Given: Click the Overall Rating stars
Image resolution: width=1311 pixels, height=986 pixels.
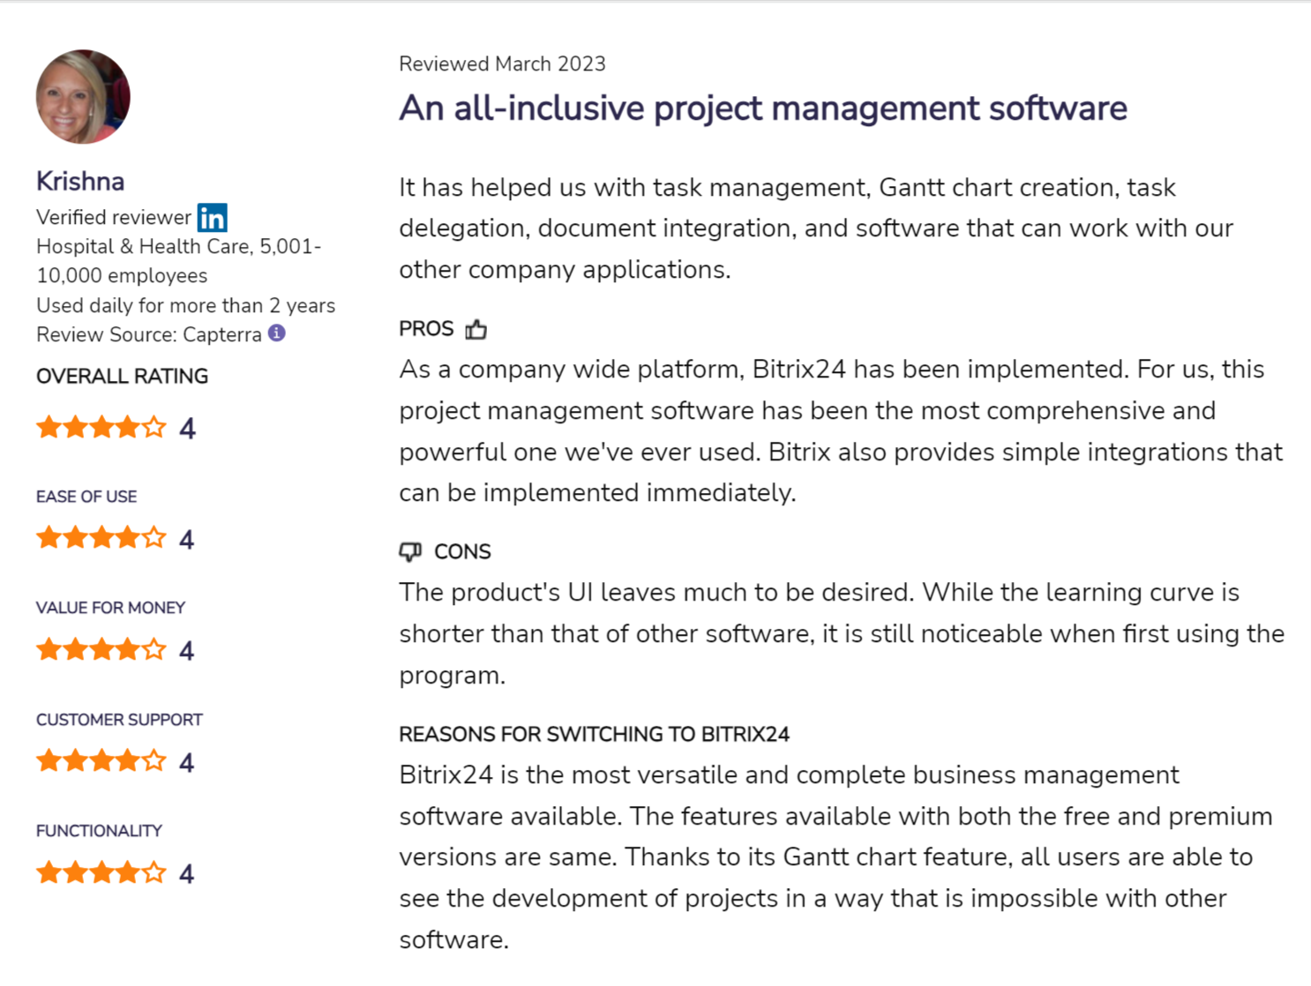Looking at the screenshot, I should [101, 428].
